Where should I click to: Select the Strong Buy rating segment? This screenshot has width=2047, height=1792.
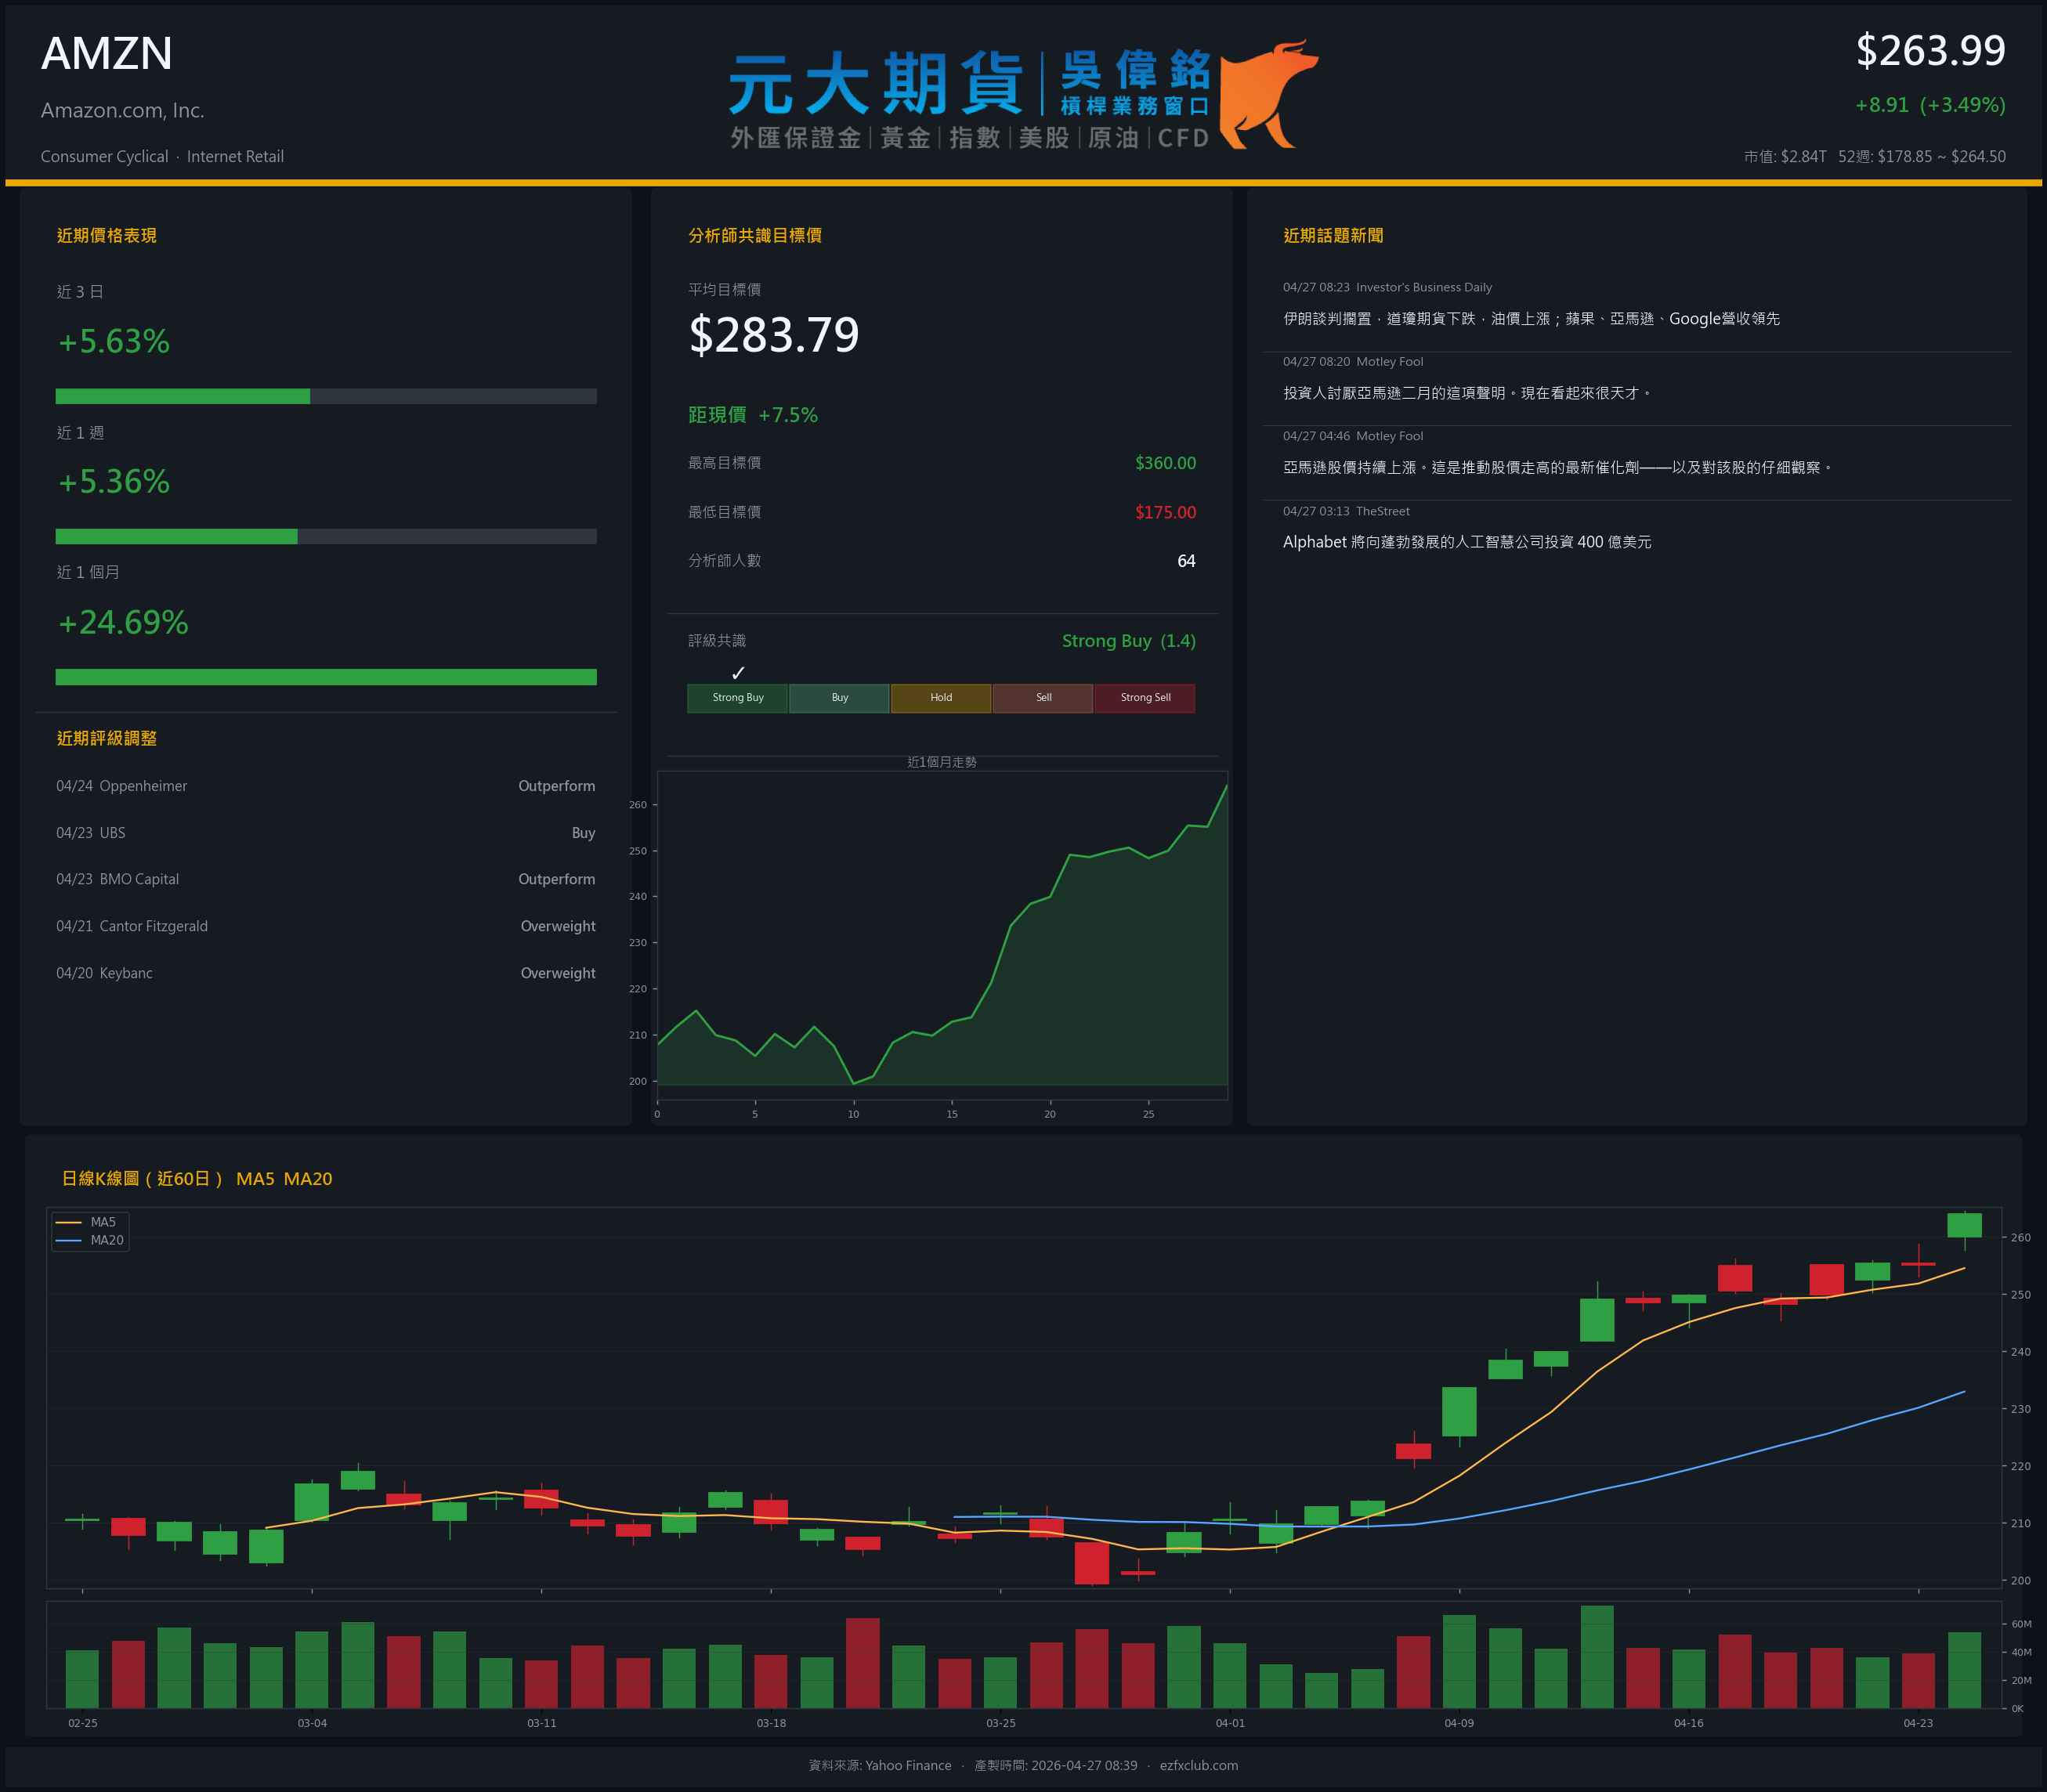(738, 698)
